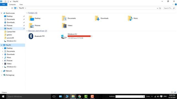Image resolution: width=177 pixels, height=99 pixels.
Task: Switch to details view in status bar
Action: (x=172, y=92)
